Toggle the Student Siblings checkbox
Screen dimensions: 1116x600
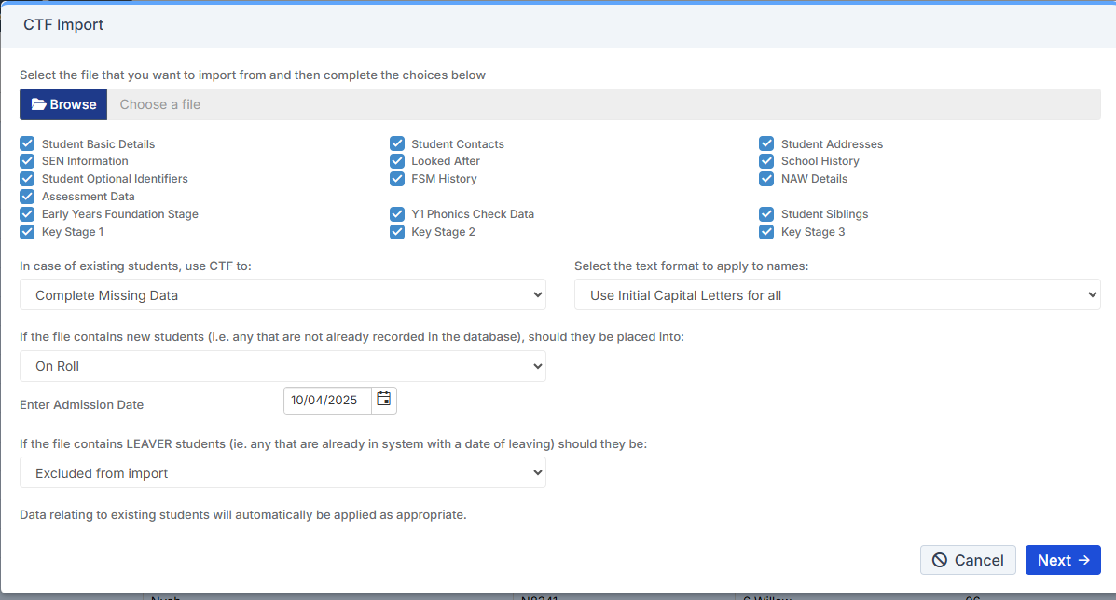766,214
